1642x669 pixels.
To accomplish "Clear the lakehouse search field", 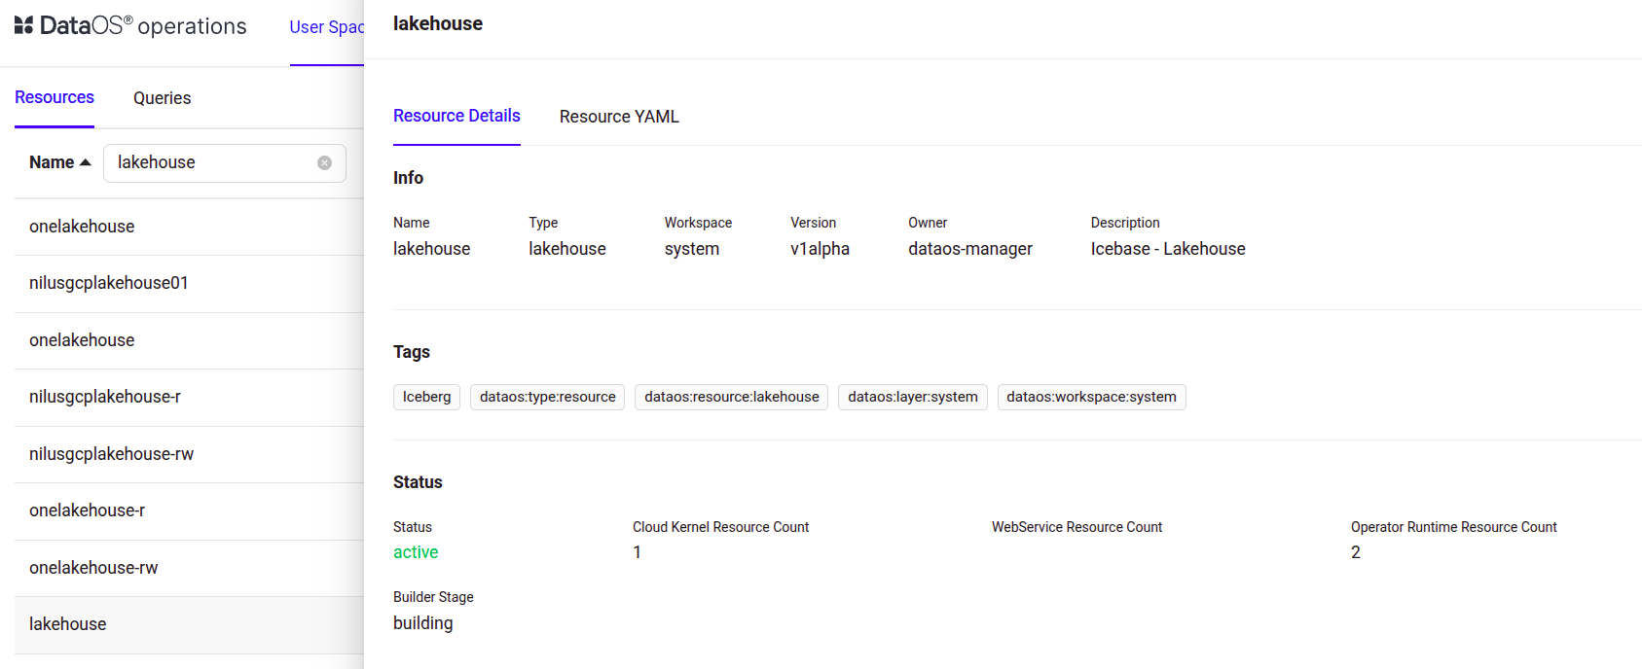I will point(325,163).
